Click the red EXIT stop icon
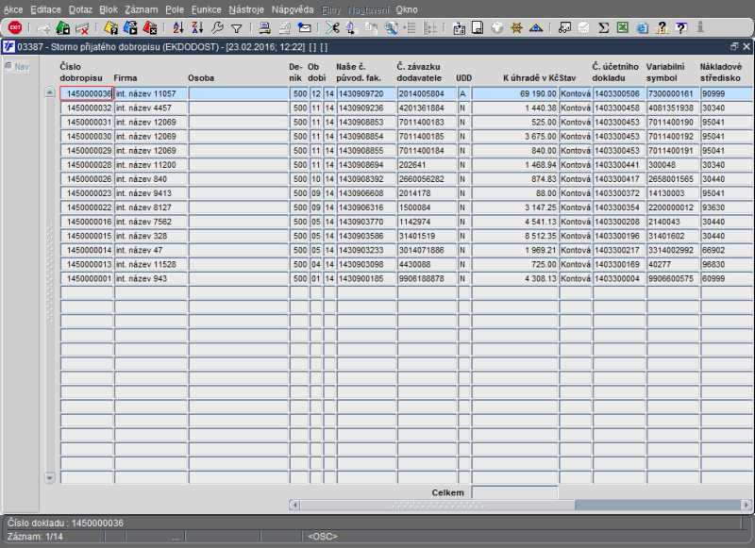Image resolution: width=755 pixels, height=548 pixels. pos(15,28)
